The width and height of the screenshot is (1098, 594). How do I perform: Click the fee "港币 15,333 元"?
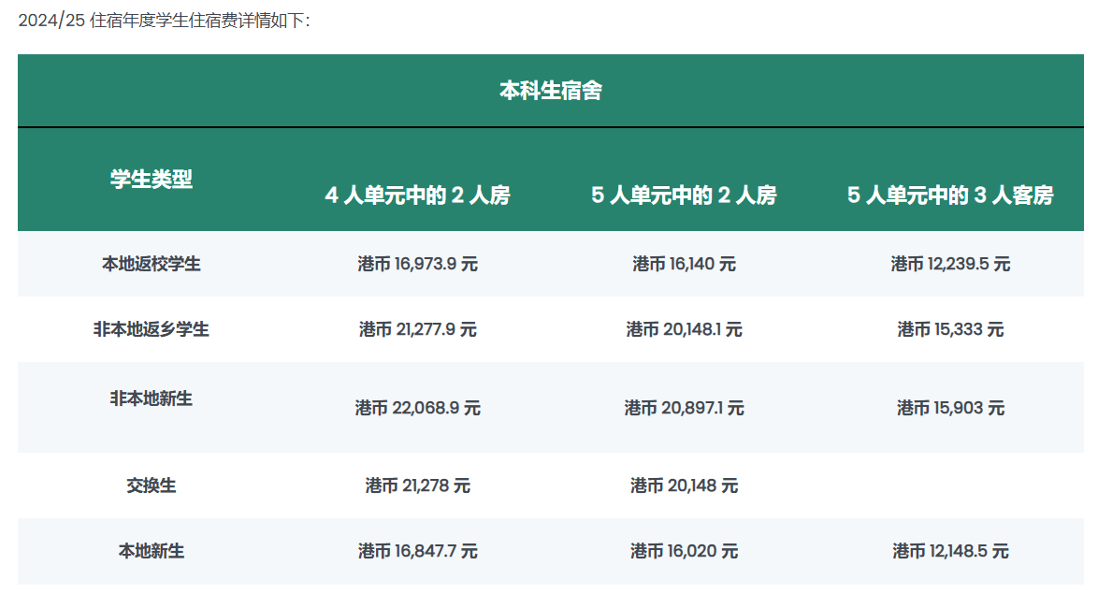(950, 329)
